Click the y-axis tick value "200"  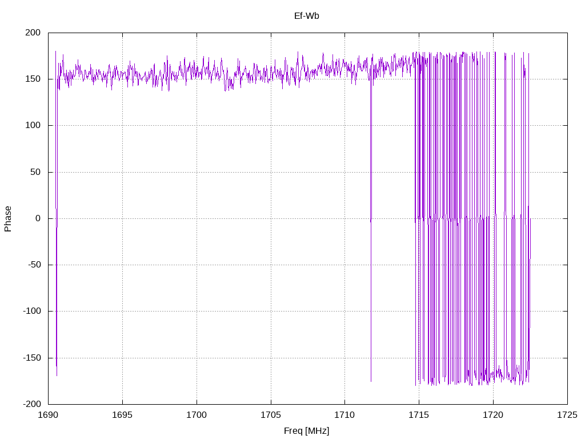click(x=33, y=33)
